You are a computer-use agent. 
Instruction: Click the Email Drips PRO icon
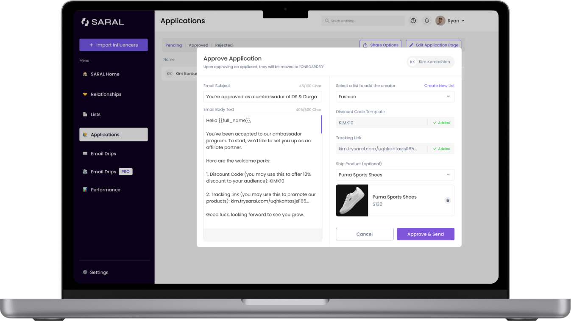point(85,172)
